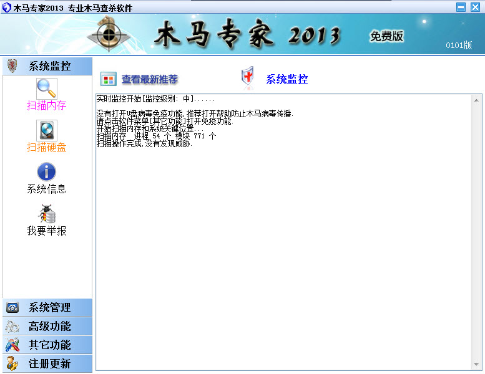Open the 注册更新 sidebar section
Screen dimensions: 485x374
coord(47,363)
